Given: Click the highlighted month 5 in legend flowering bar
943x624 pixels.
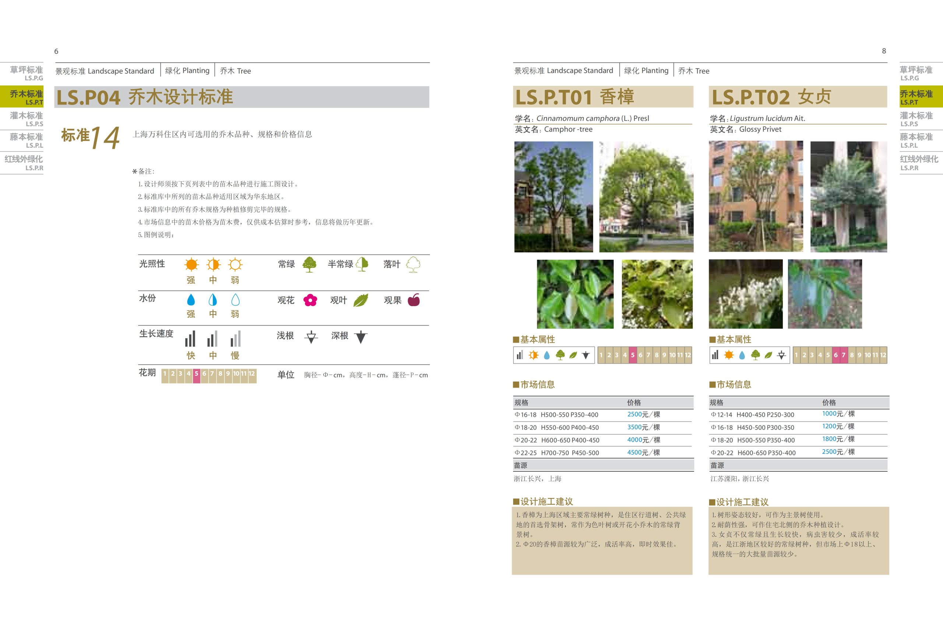Looking at the screenshot, I should click(196, 375).
